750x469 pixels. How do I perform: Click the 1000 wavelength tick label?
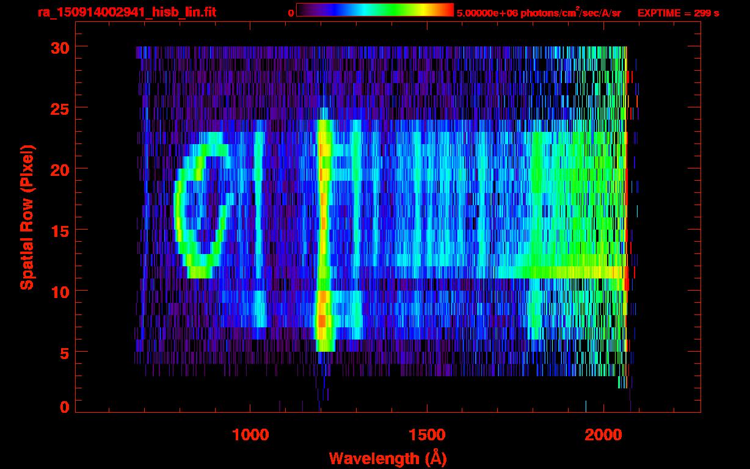[x=250, y=435]
